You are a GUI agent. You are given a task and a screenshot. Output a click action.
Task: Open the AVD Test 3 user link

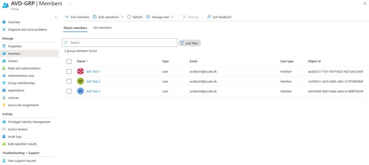[x=93, y=91]
